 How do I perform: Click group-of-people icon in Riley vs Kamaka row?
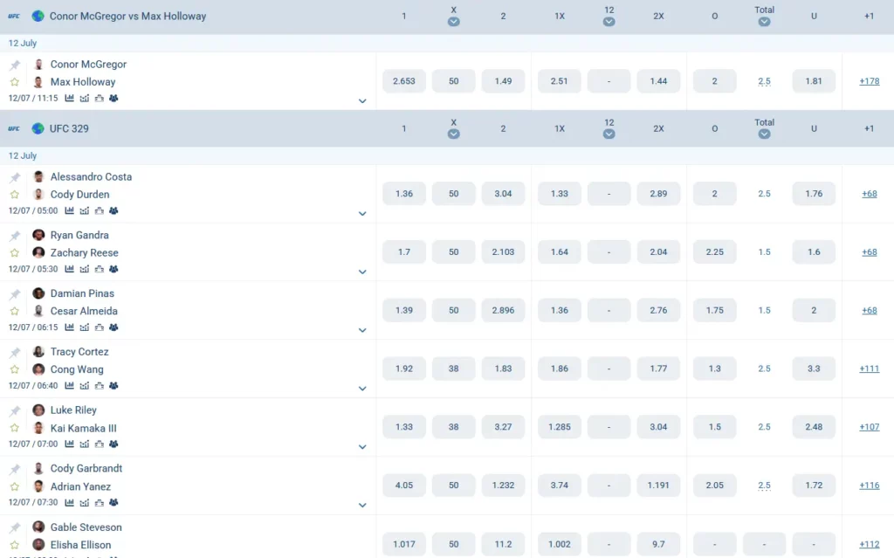[113, 444]
